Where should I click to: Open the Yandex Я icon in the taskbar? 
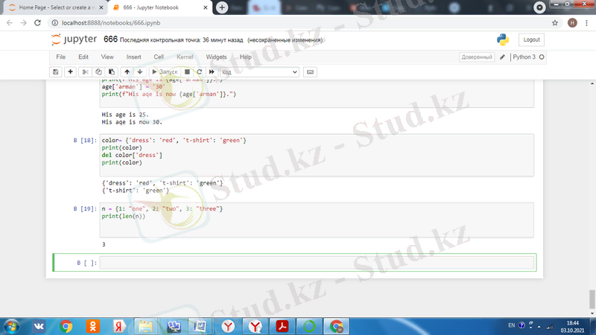[x=119, y=326]
